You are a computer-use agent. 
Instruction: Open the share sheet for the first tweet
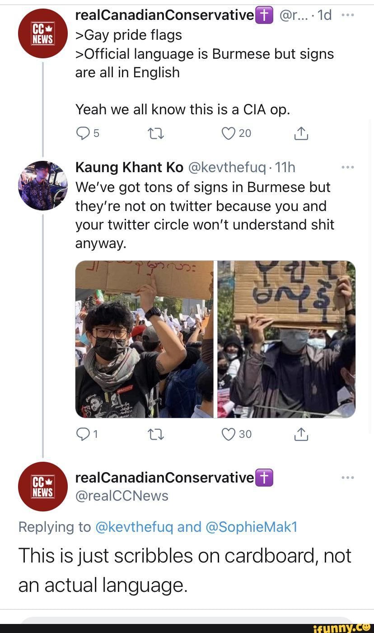[301, 133]
